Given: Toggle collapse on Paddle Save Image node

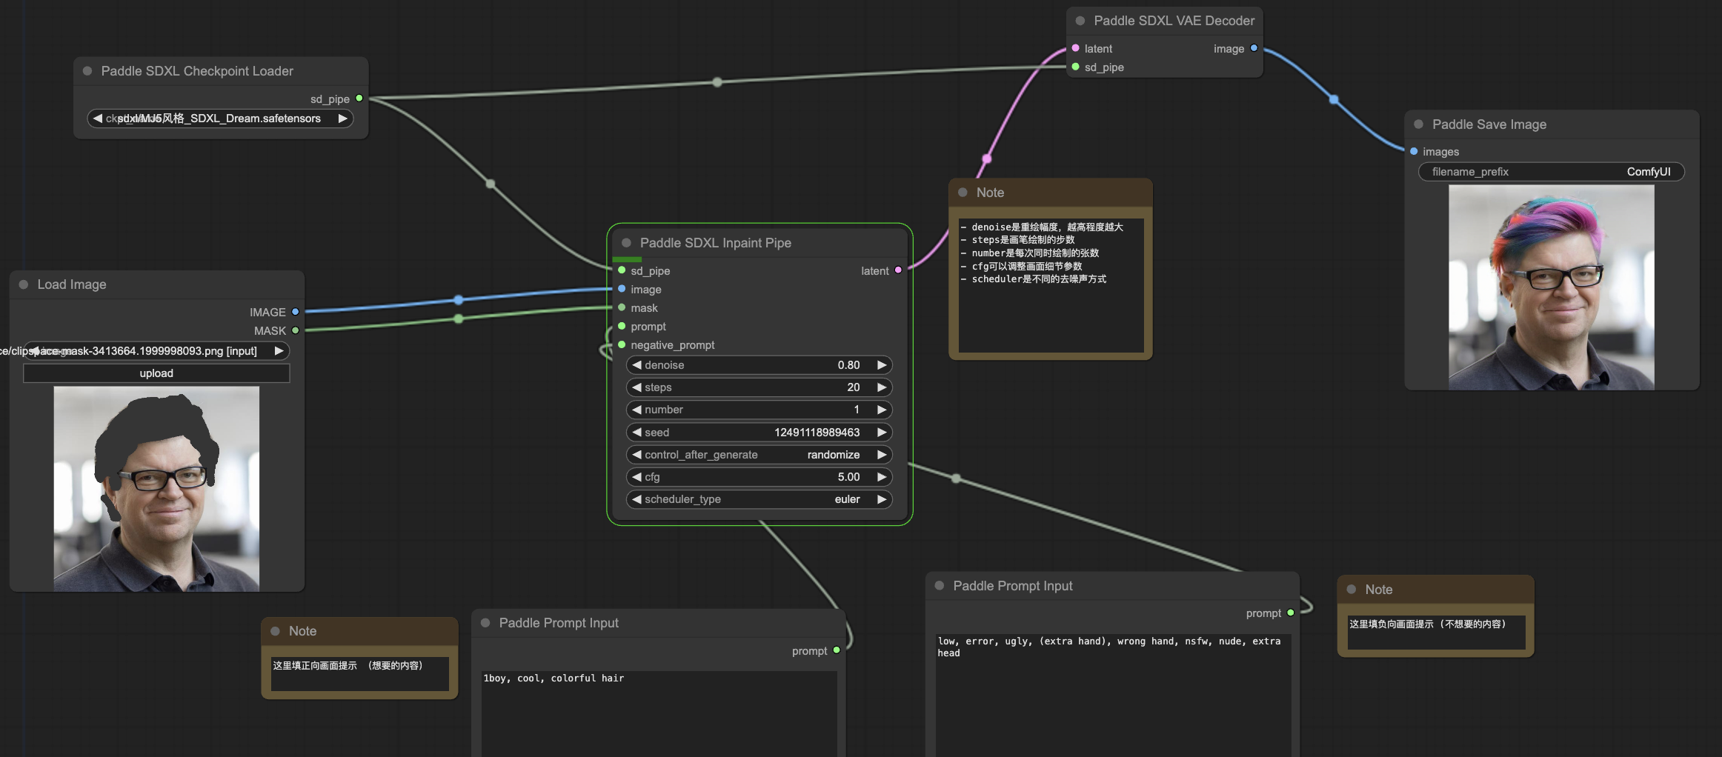Looking at the screenshot, I should (1418, 124).
